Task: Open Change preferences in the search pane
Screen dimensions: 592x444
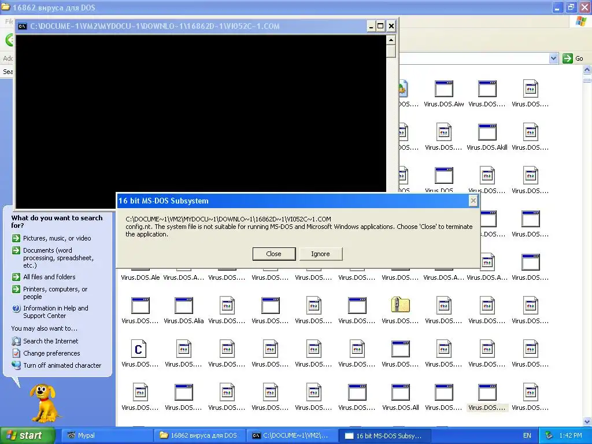Action: pos(51,353)
